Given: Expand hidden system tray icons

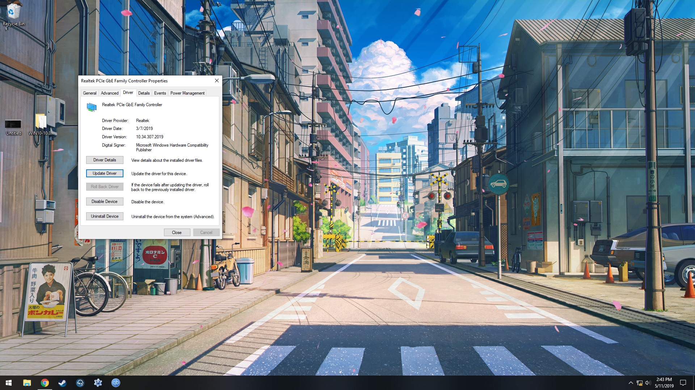Looking at the screenshot, I should coord(631,383).
